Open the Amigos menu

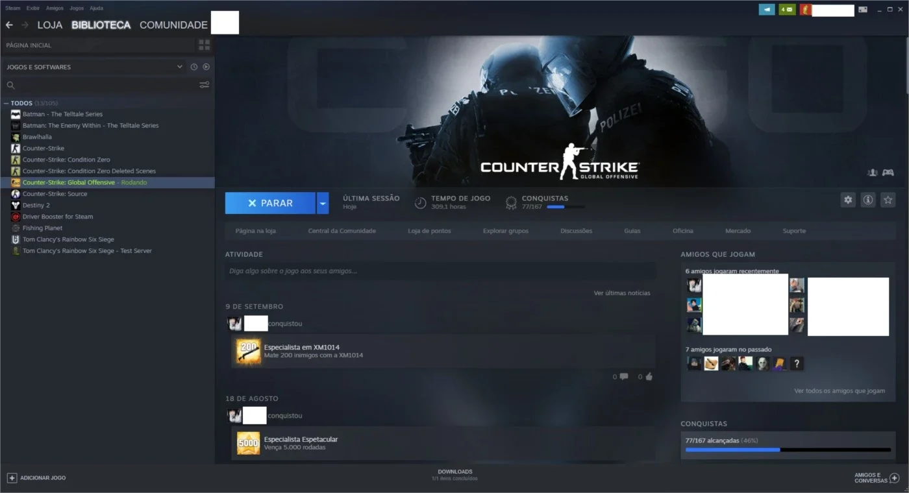click(x=55, y=8)
